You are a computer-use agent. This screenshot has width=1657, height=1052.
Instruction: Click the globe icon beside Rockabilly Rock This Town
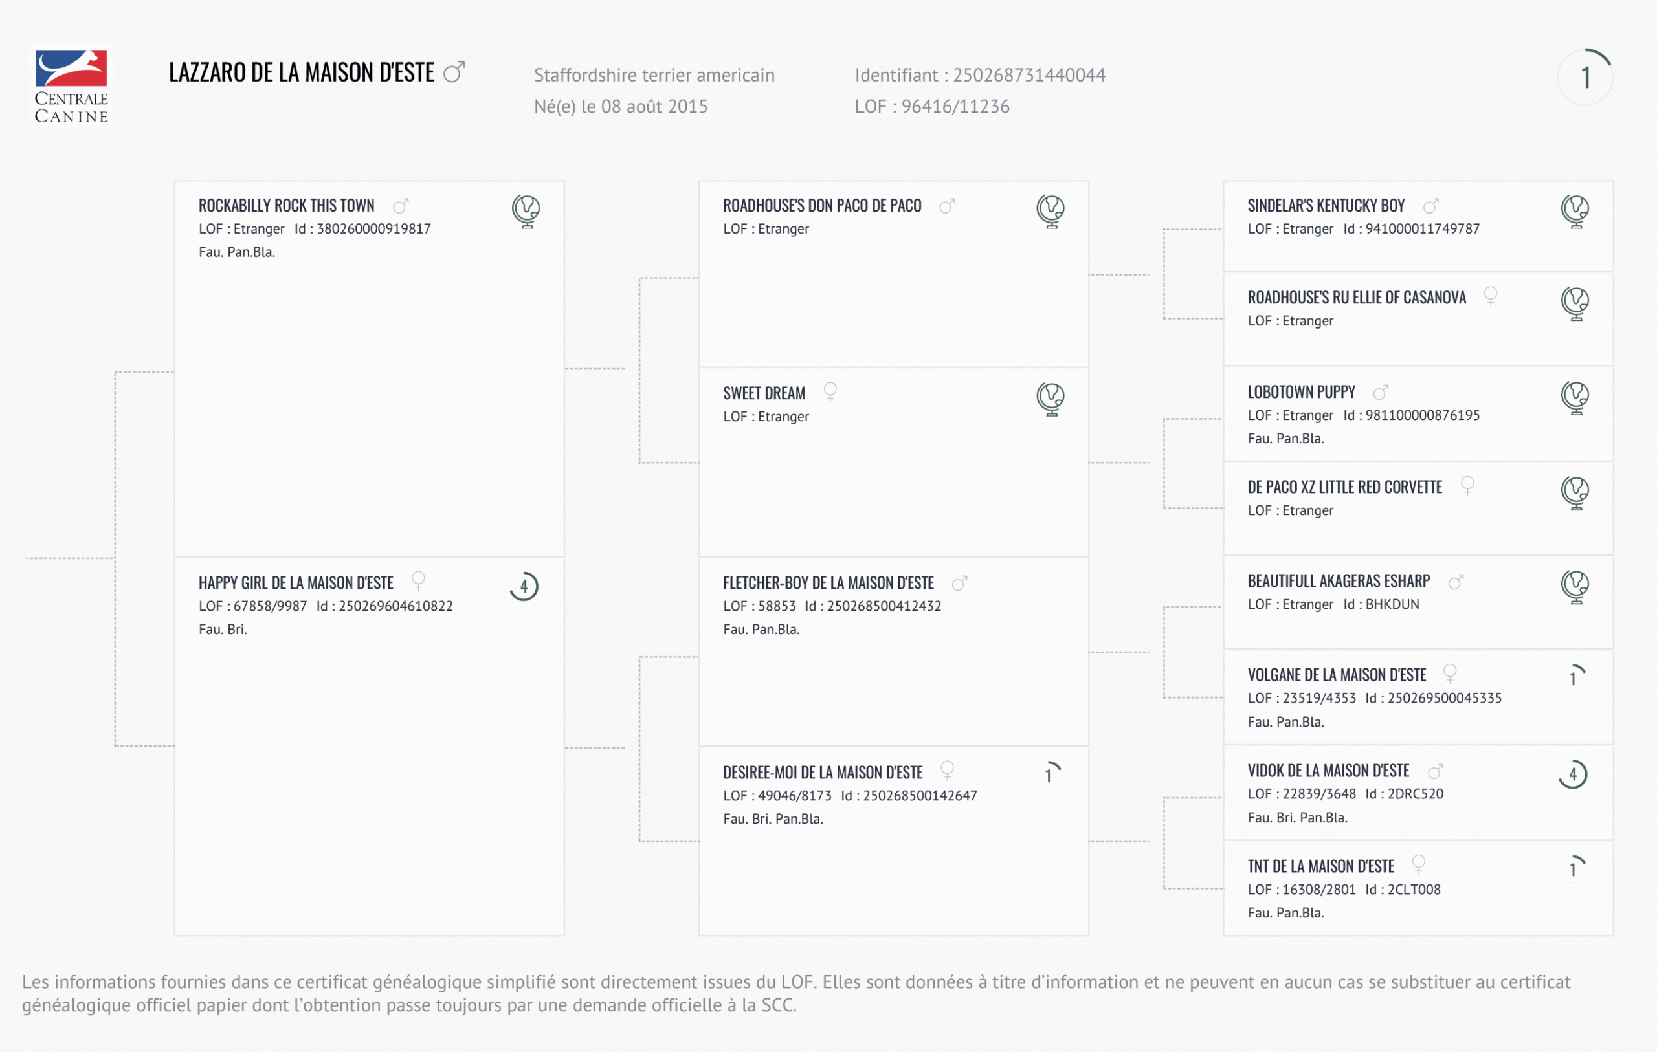click(x=526, y=210)
